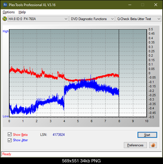The width and height of the screenshot is (163, 164).
Task: Start the Beta/Jitter test
Action: tap(147, 135)
